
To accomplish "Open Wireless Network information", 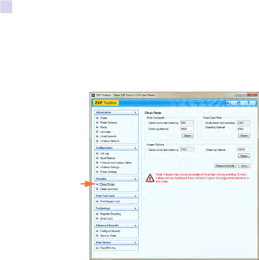I will (x=110, y=141).
